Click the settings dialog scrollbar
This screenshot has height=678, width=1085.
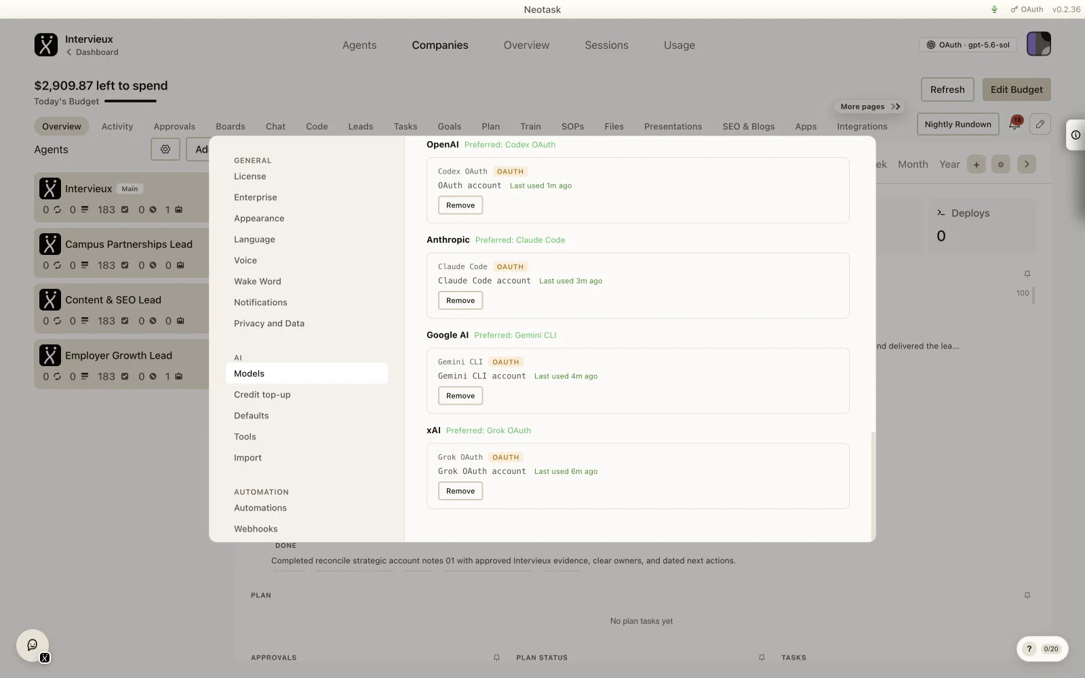click(x=873, y=485)
